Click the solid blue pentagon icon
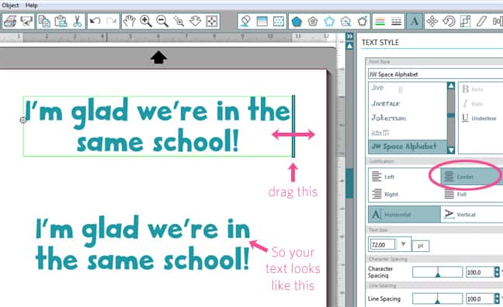503x307 pixels. pyautogui.click(x=297, y=22)
